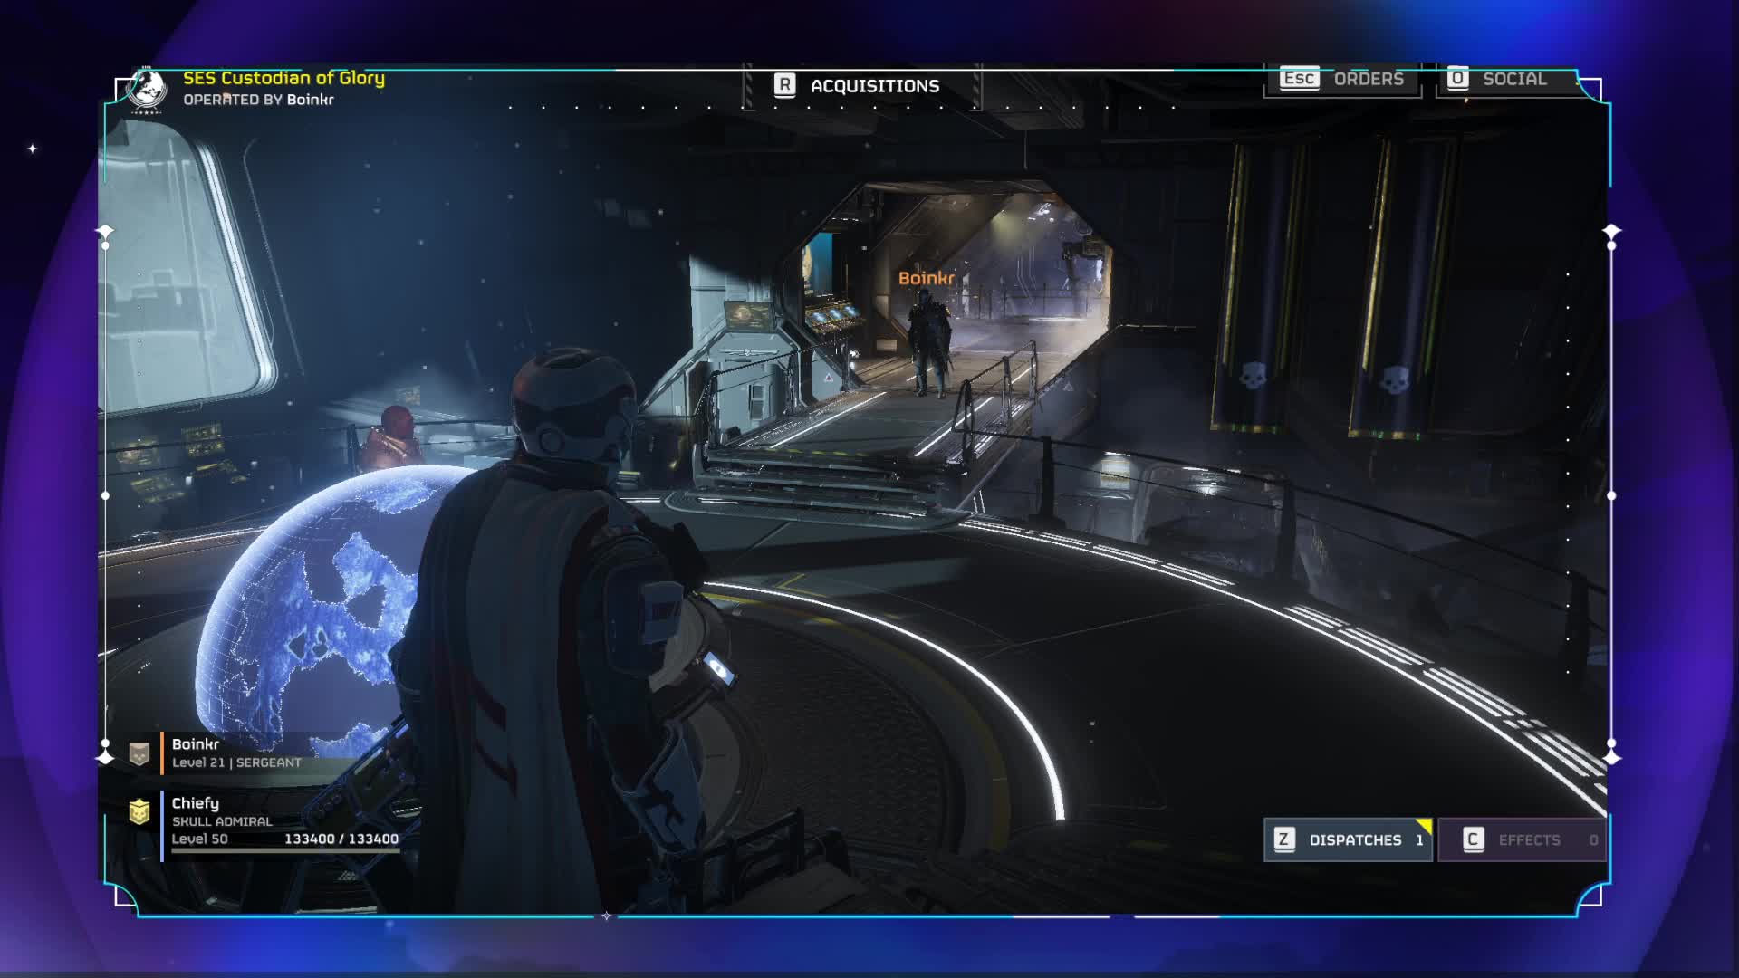Click the R key Acquisitions icon

pos(784,85)
